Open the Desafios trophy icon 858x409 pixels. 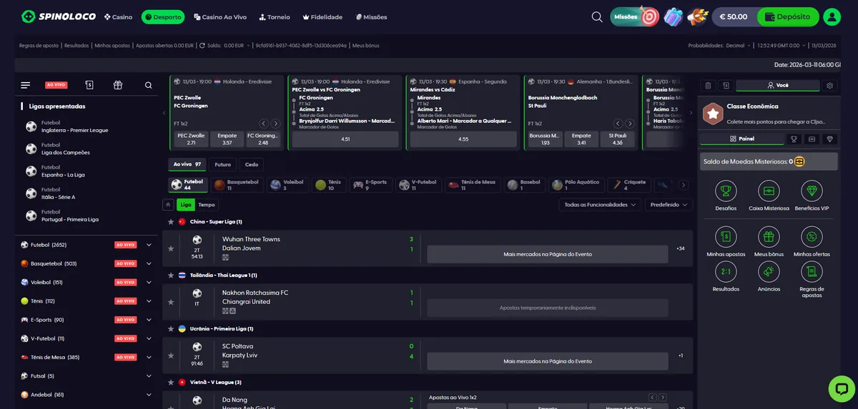[x=726, y=191]
